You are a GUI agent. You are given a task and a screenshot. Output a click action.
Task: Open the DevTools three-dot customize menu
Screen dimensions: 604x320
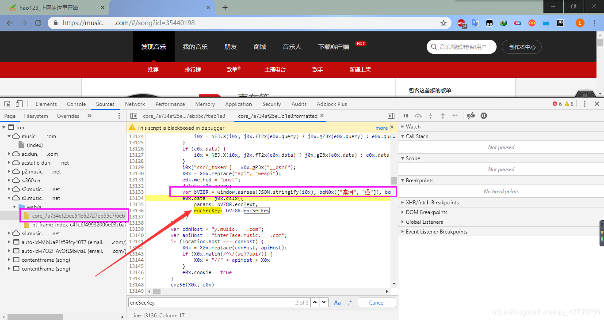585,104
